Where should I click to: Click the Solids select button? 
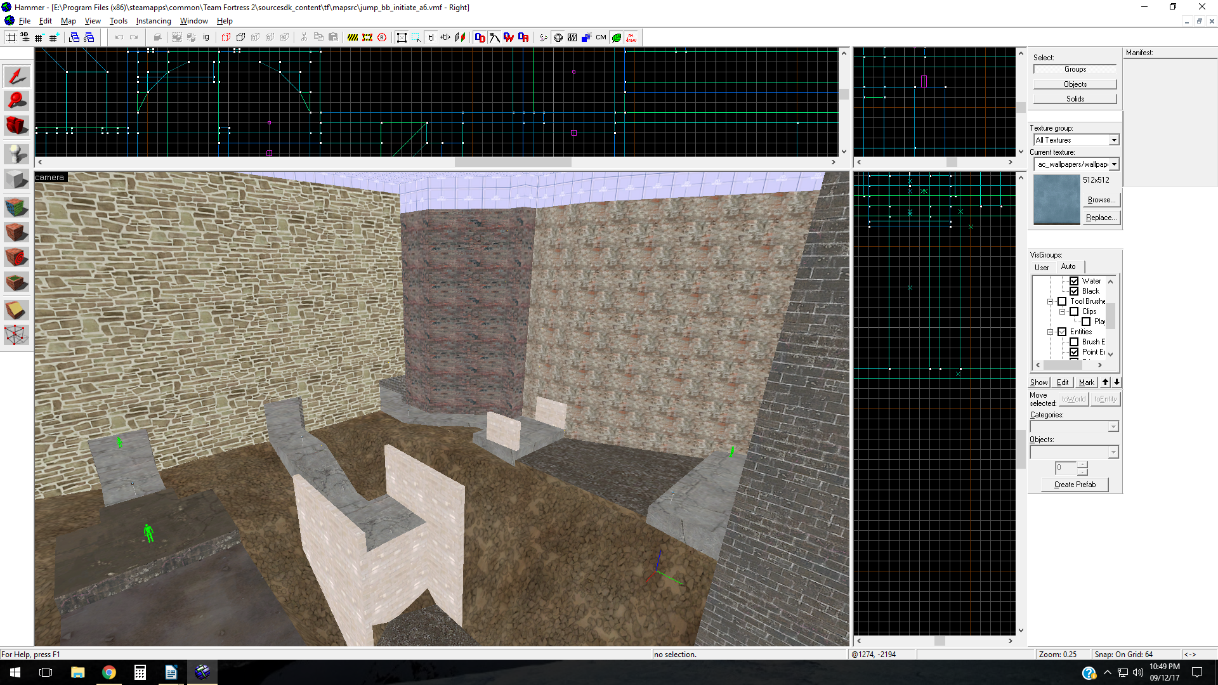[1075, 99]
